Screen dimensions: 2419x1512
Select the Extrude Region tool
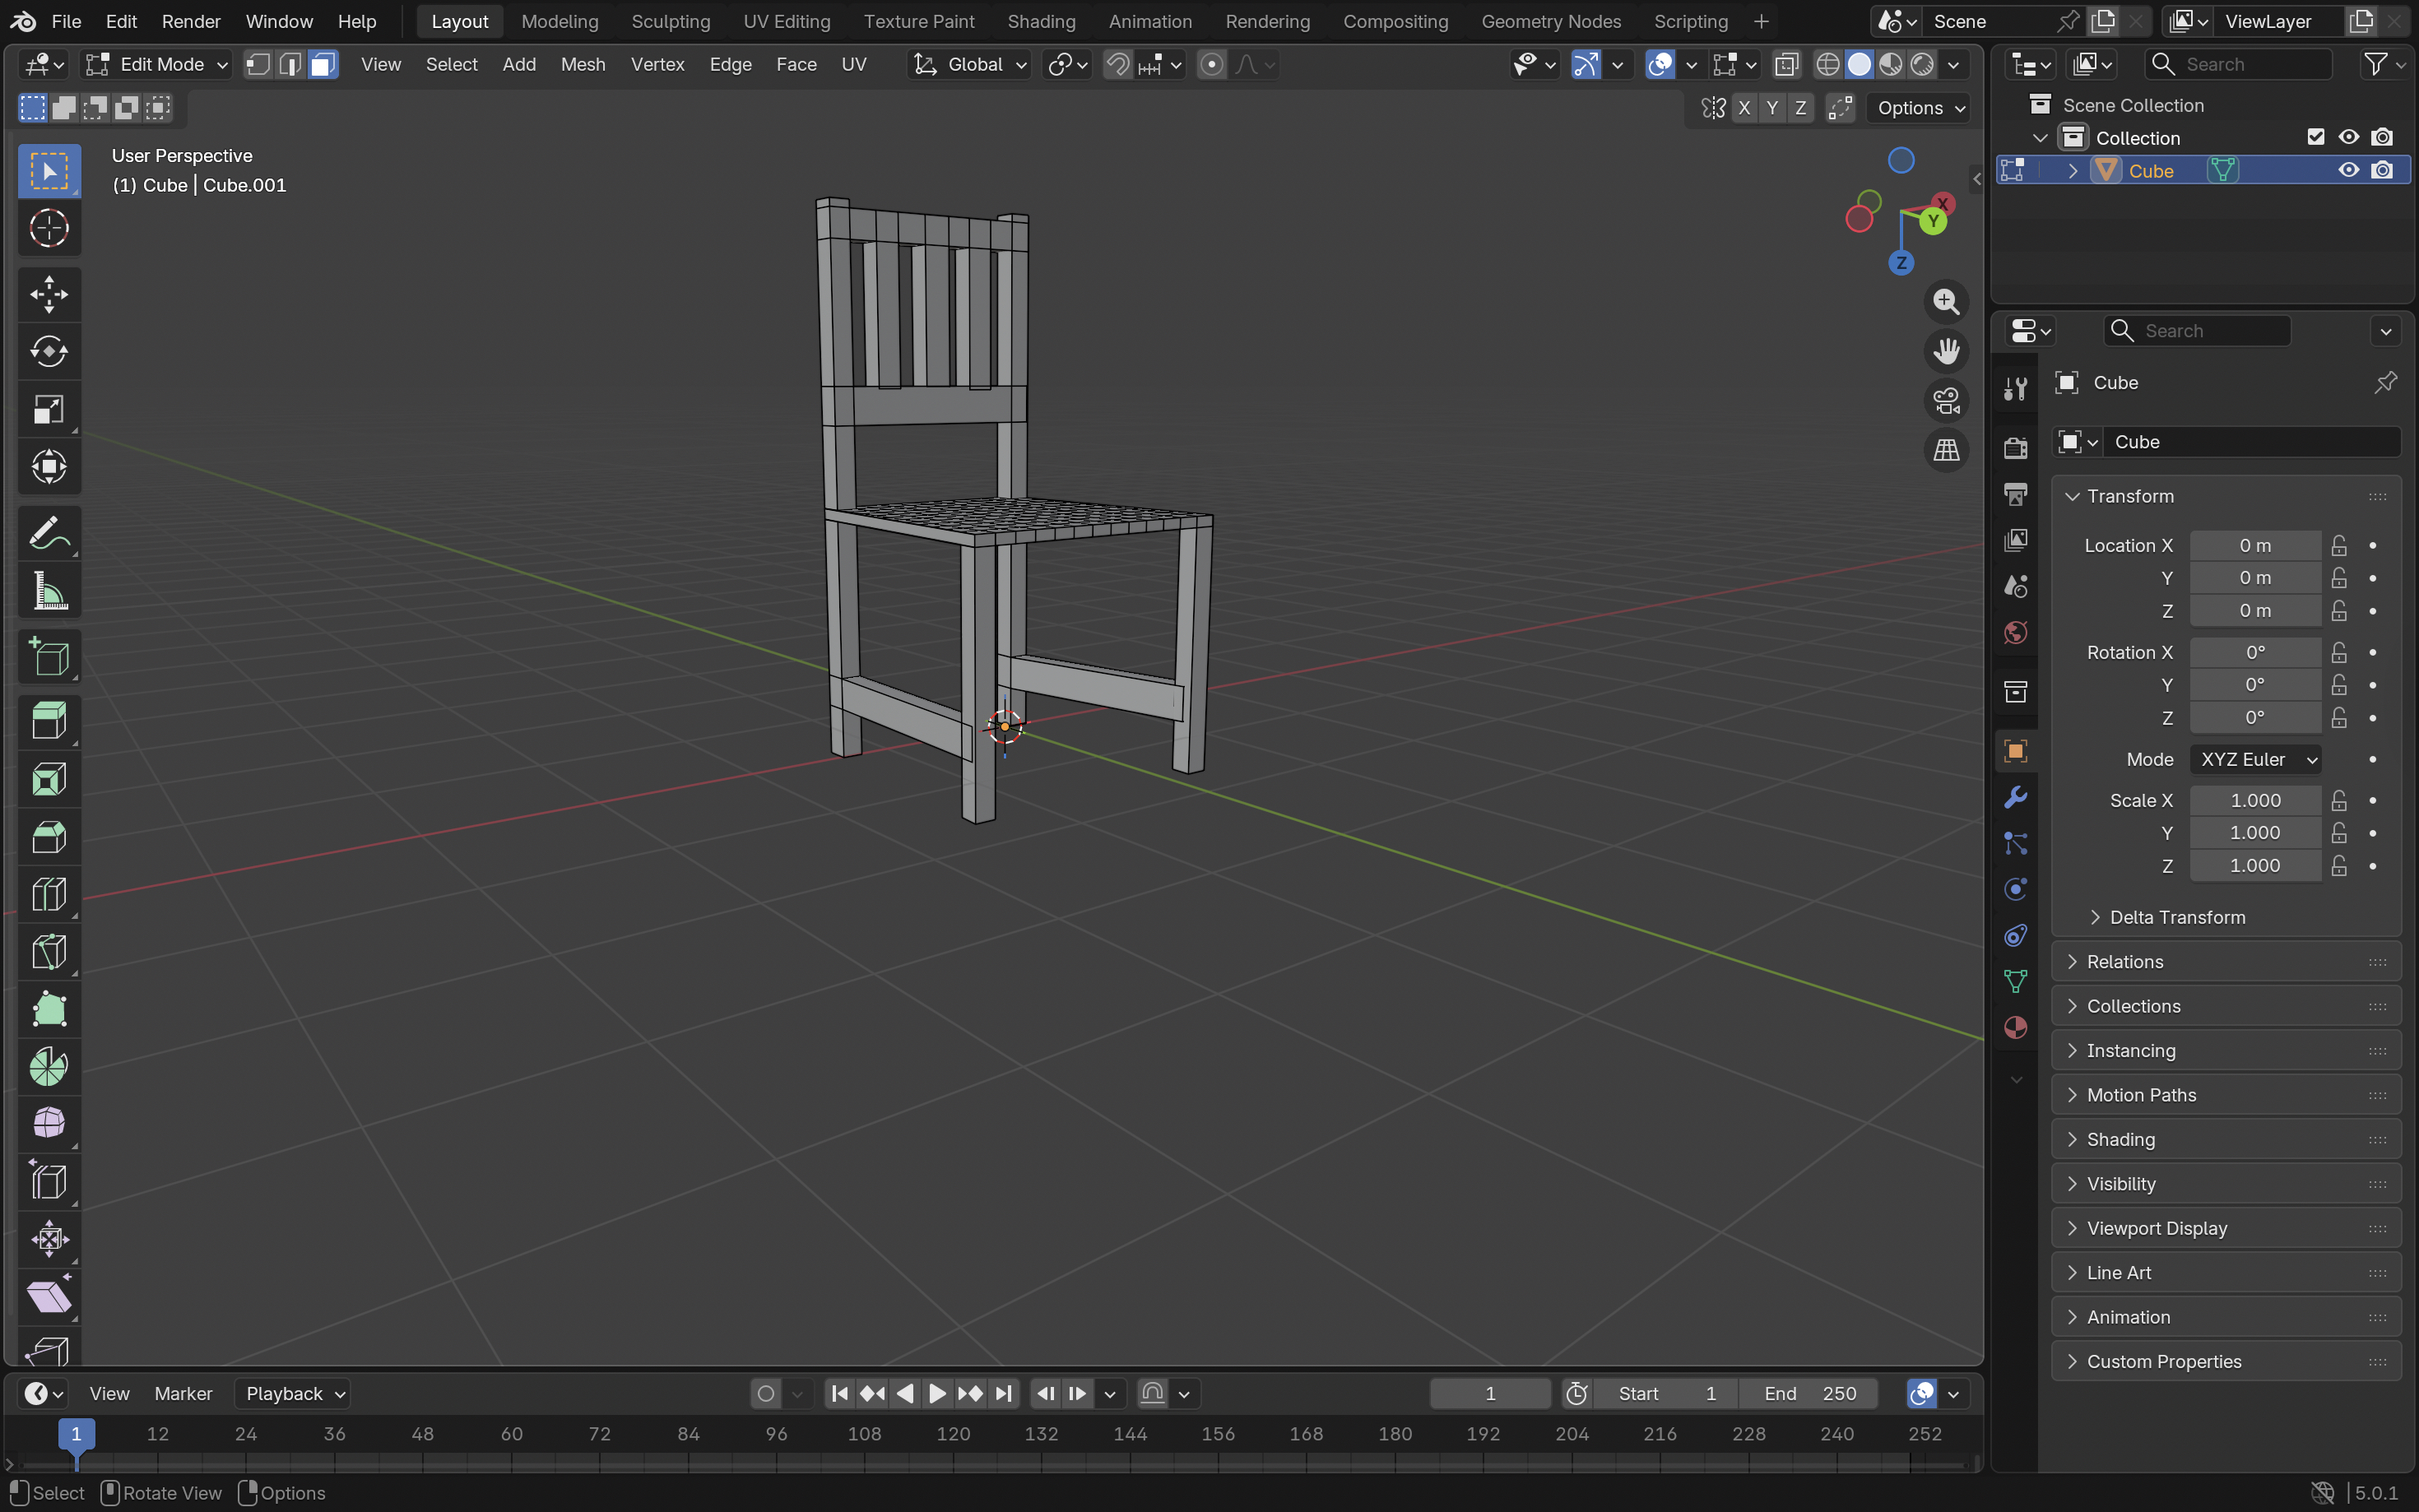[x=49, y=720]
